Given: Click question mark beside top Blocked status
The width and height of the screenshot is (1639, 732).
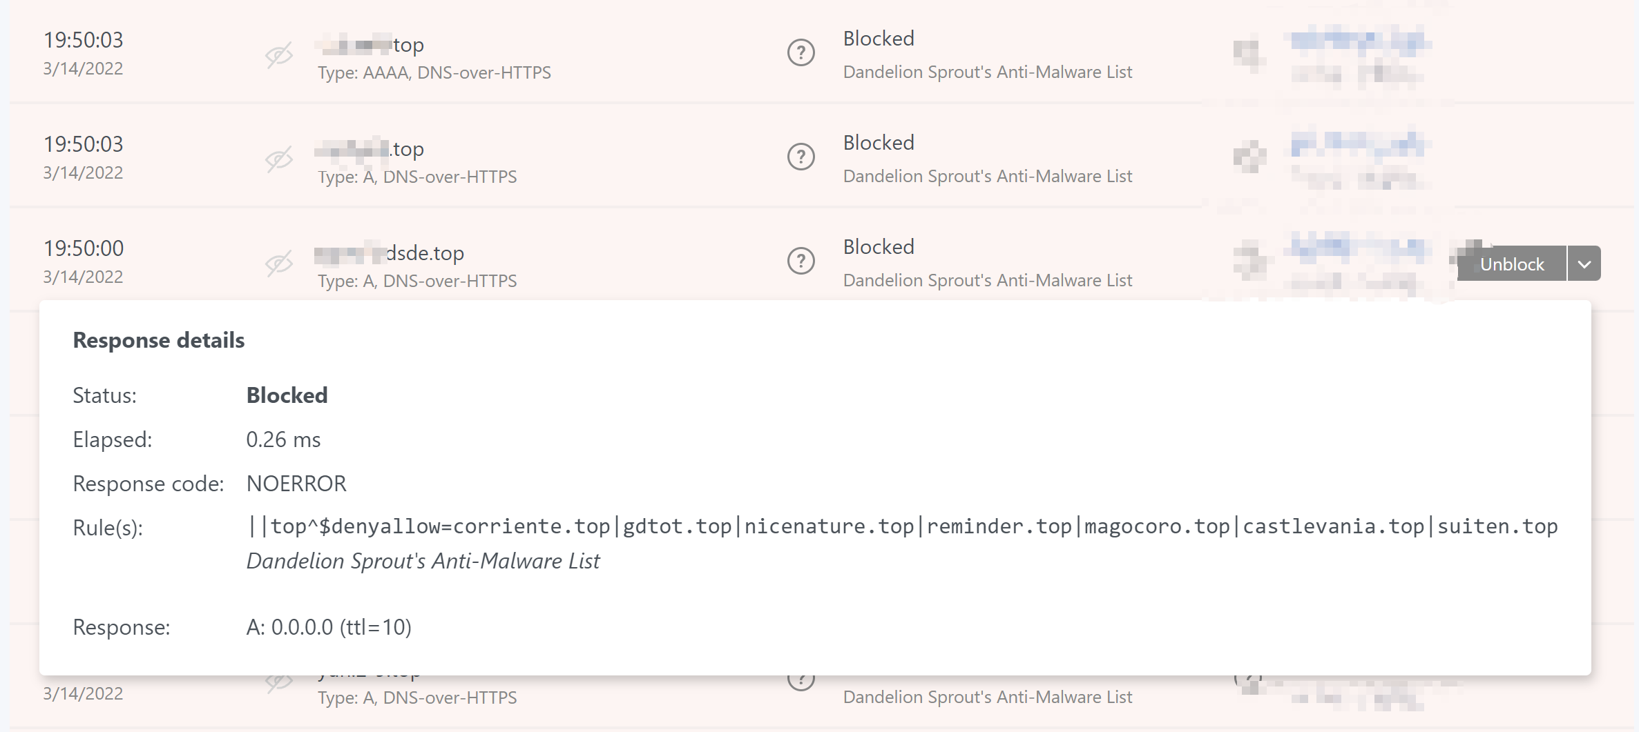Looking at the screenshot, I should pyautogui.click(x=801, y=51).
